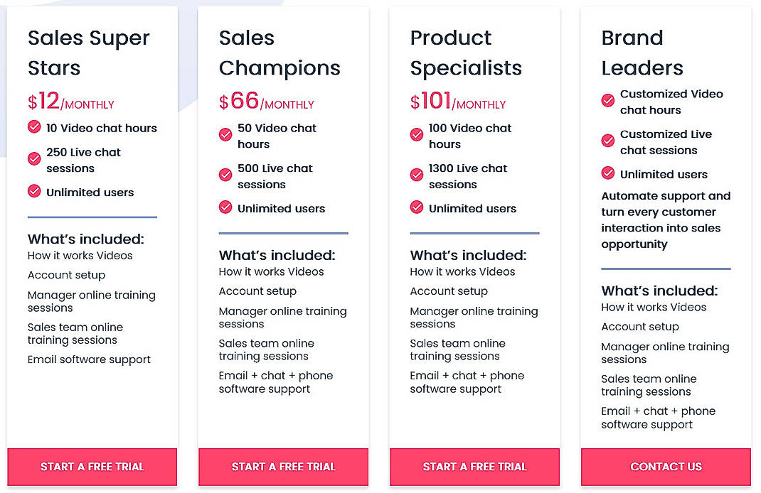Click the checkmark for 1300 Live chat sessions
Screen dimensions: 761x493
(417, 175)
